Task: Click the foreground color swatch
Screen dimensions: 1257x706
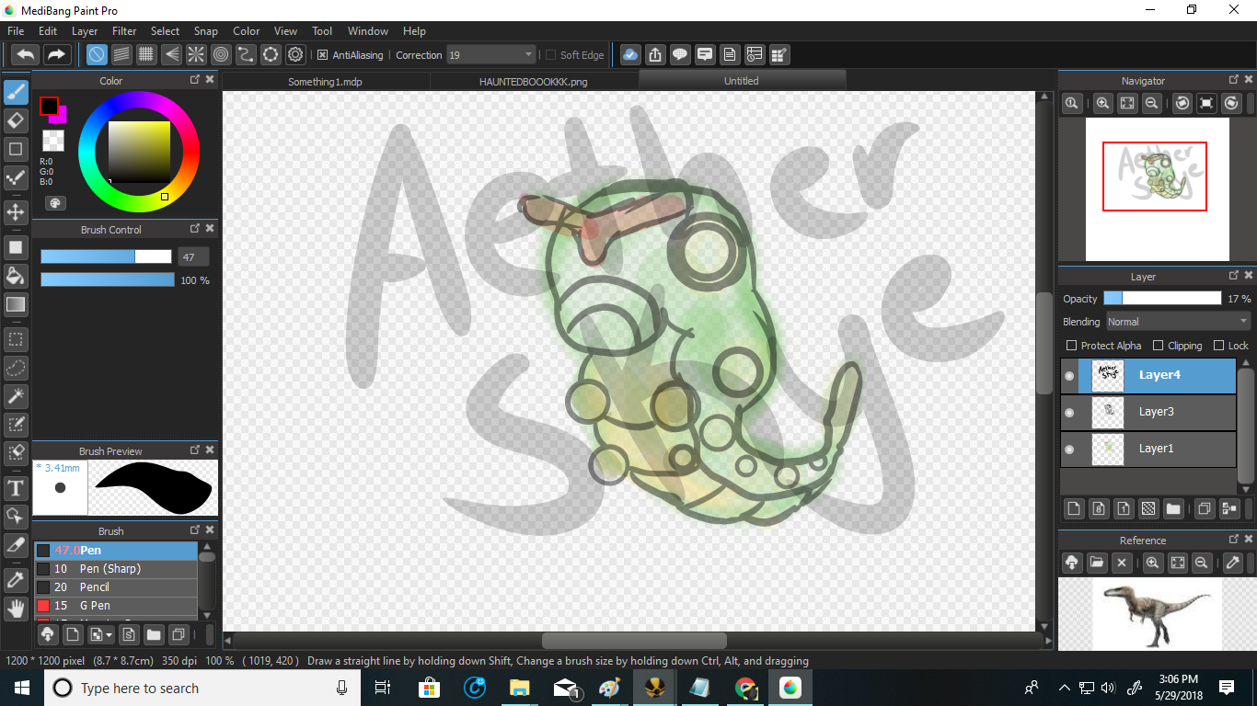Action: 49,107
